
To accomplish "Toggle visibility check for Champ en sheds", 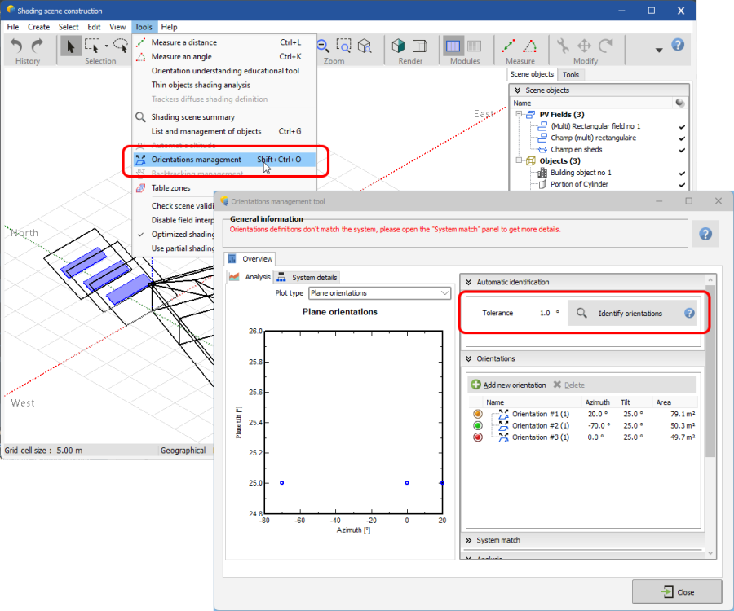I will [x=681, y=150].
